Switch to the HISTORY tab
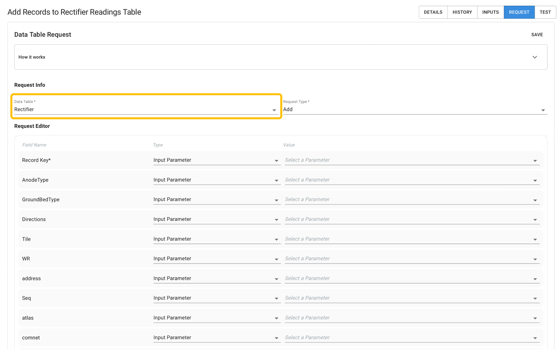Viewport: 560px width, 350px height. click(462, 12)
